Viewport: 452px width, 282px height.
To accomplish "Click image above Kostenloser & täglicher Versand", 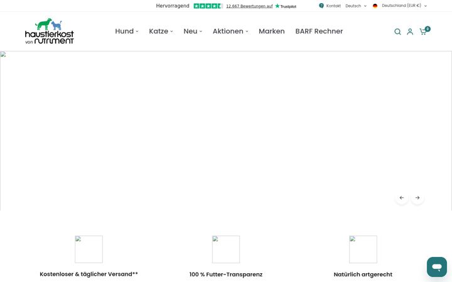I will click(89, 249).
